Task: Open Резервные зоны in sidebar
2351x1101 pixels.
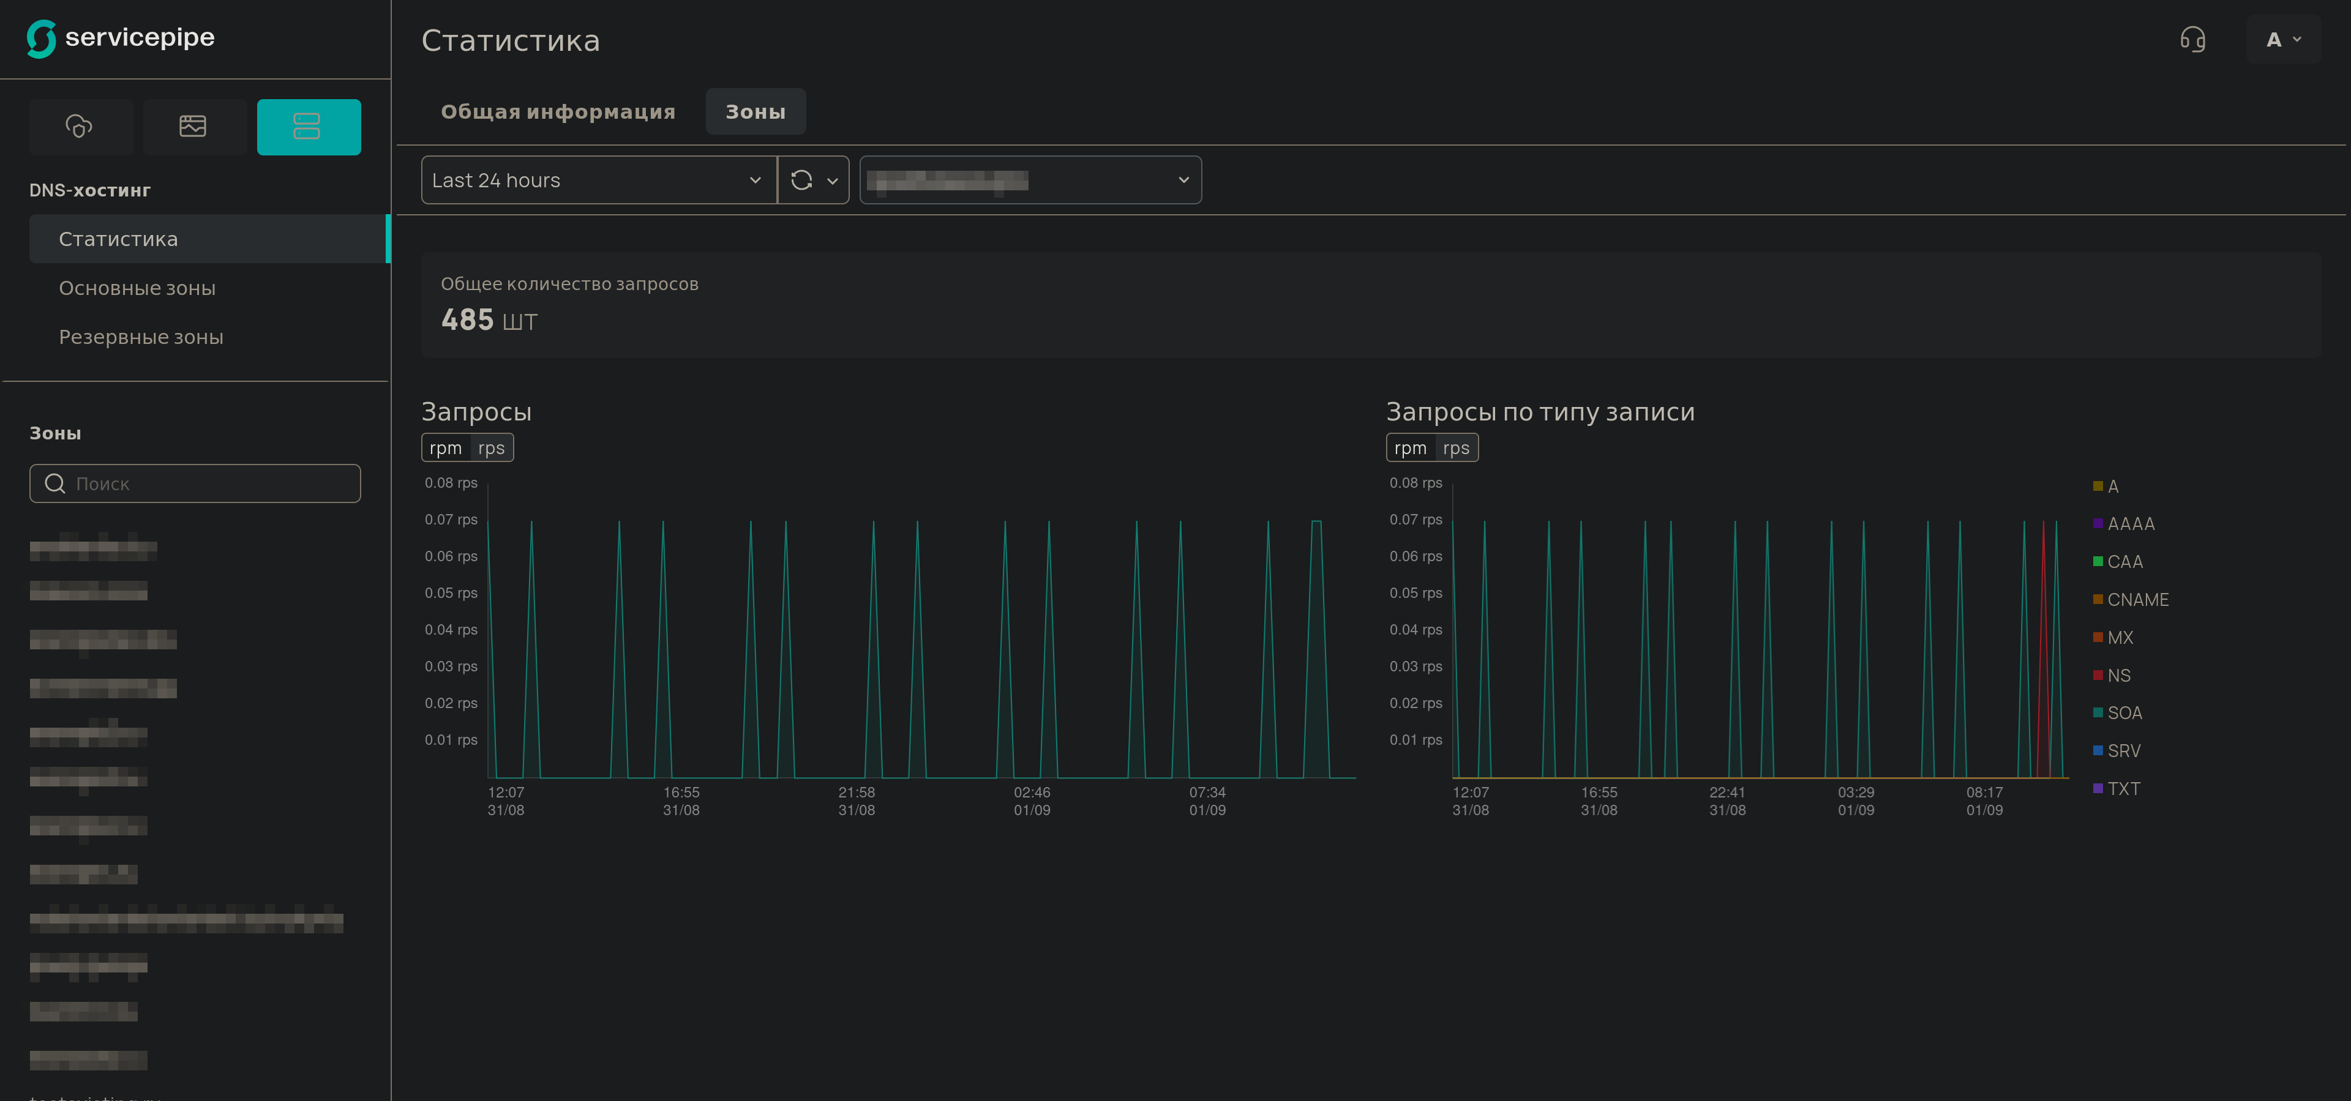Action: pos(141,337)
